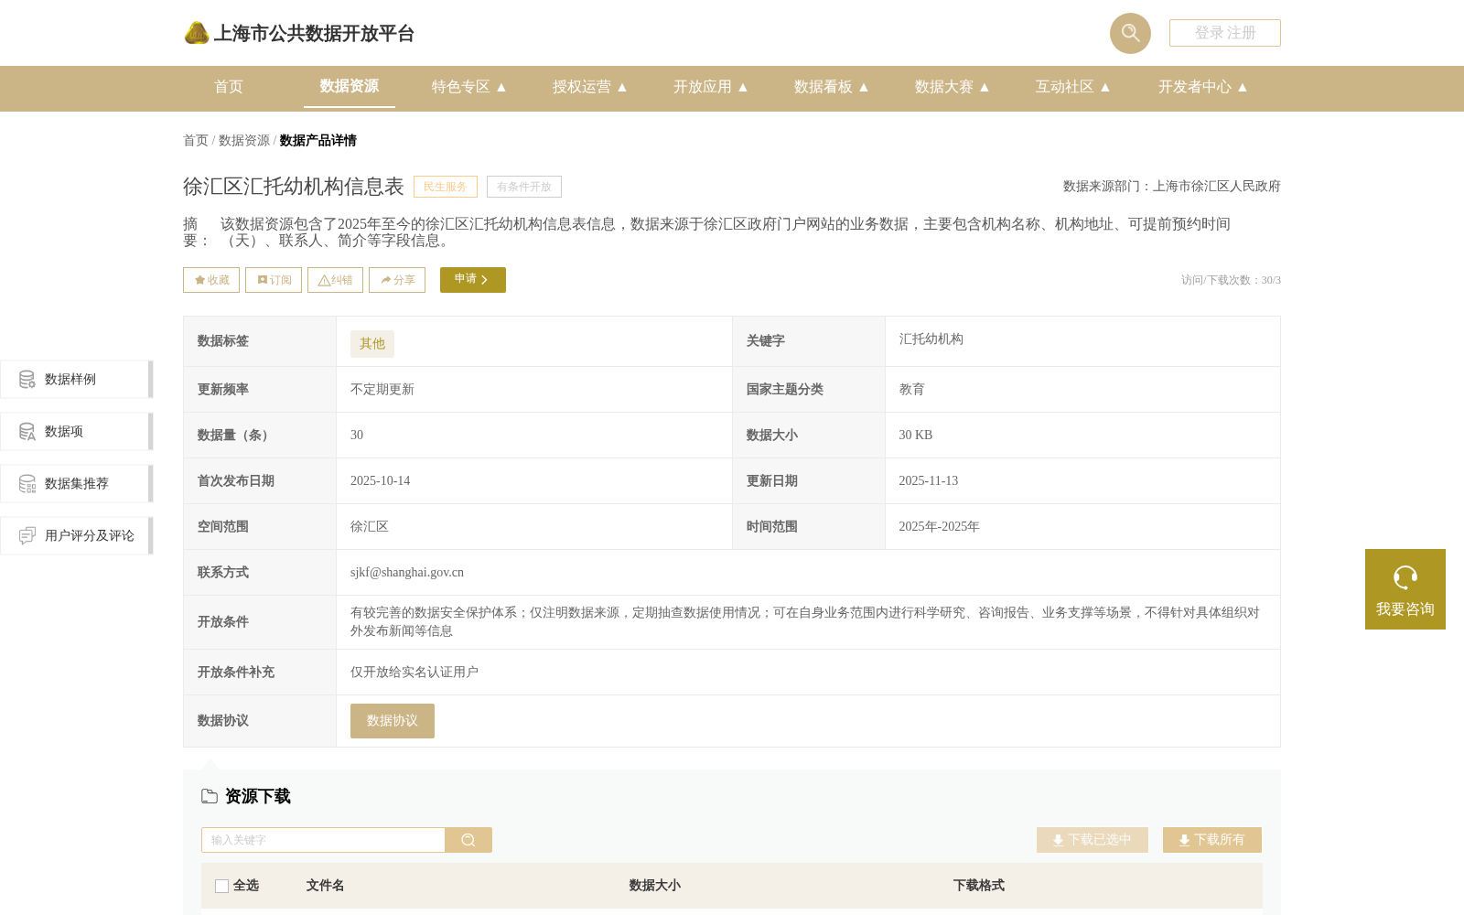This screenshot has width=1464, height=915.
Task: Click the 纠错 warning button
Action: pyautogui.click(x=335, y=280)
